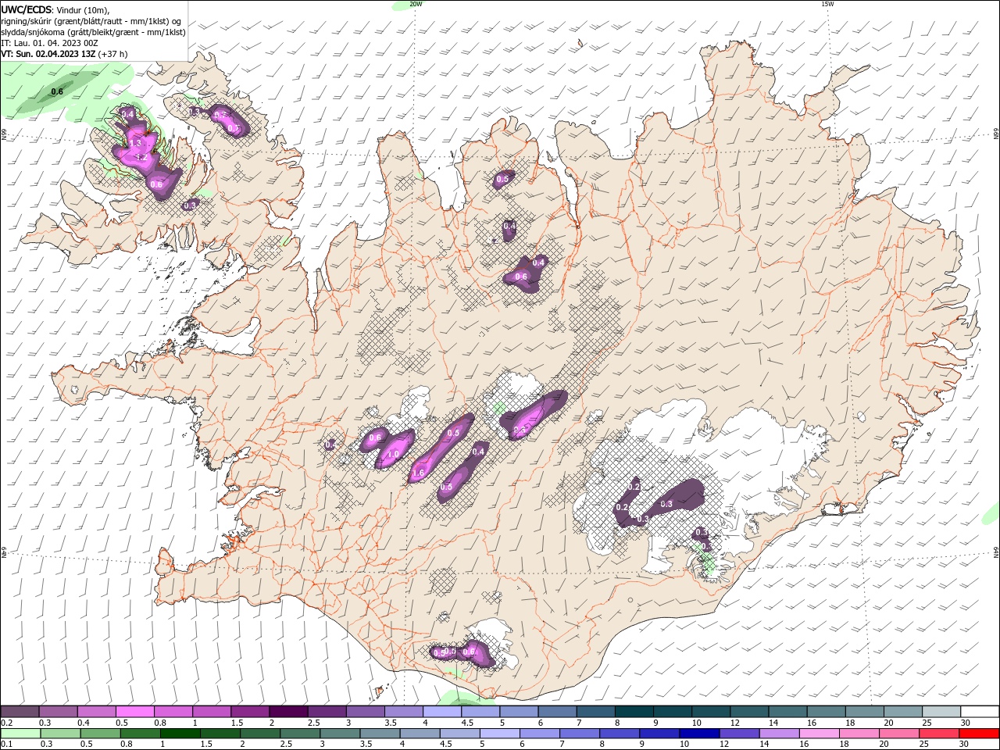Click the 'slydda/snjókoma (grátt/bleikt/grænt - mm/1klst)' line

[x=94, y=32]
